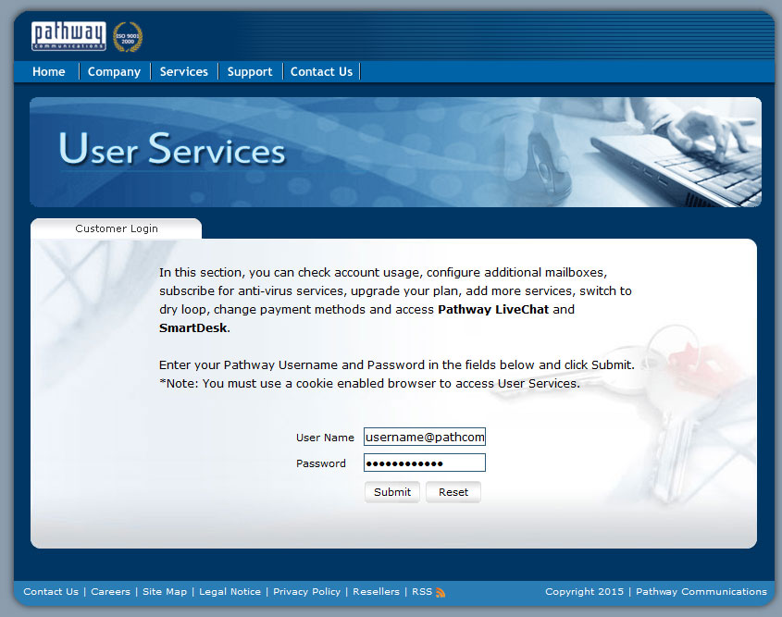This screenshot has height=617, width=782.
Task: Select the Customer Login tab
Action: pyautogui.click(x=117, y=228)
